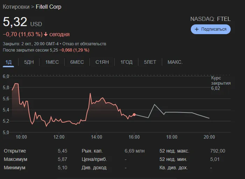Click the 14:00 time axis label
245x179 pixels.
[96, 137]
